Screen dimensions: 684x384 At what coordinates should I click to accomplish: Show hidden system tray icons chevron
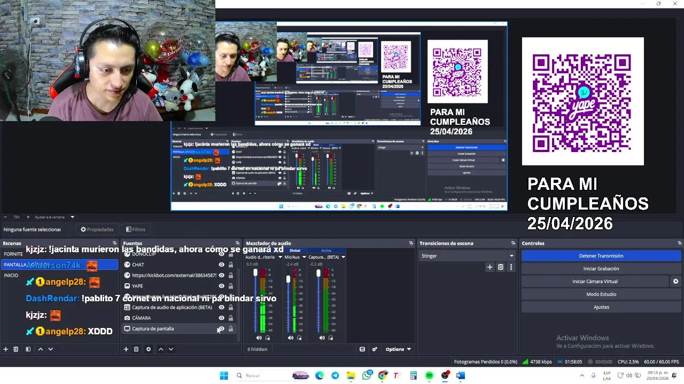pos(582,375)
